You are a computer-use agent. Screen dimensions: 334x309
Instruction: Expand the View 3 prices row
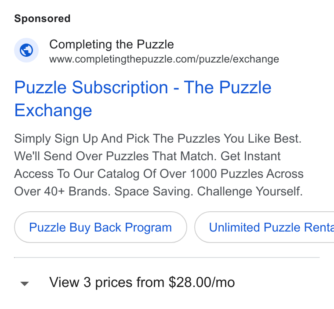click(x=167, y=282)
